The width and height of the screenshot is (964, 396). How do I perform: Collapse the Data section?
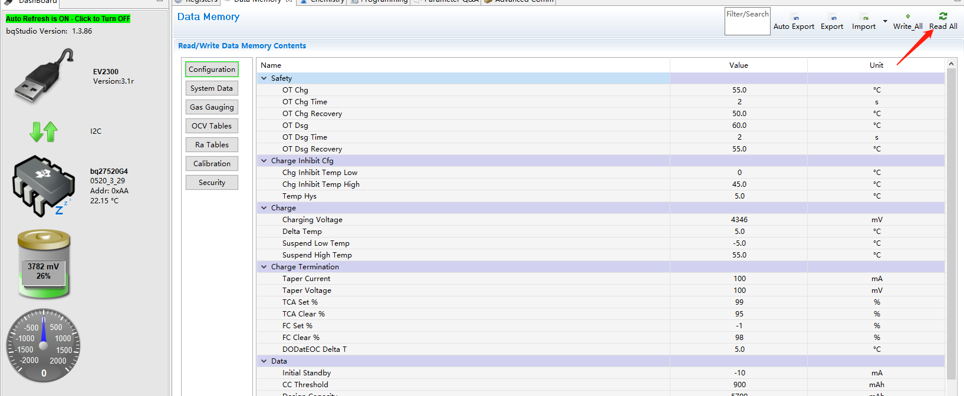click(264, 361)
